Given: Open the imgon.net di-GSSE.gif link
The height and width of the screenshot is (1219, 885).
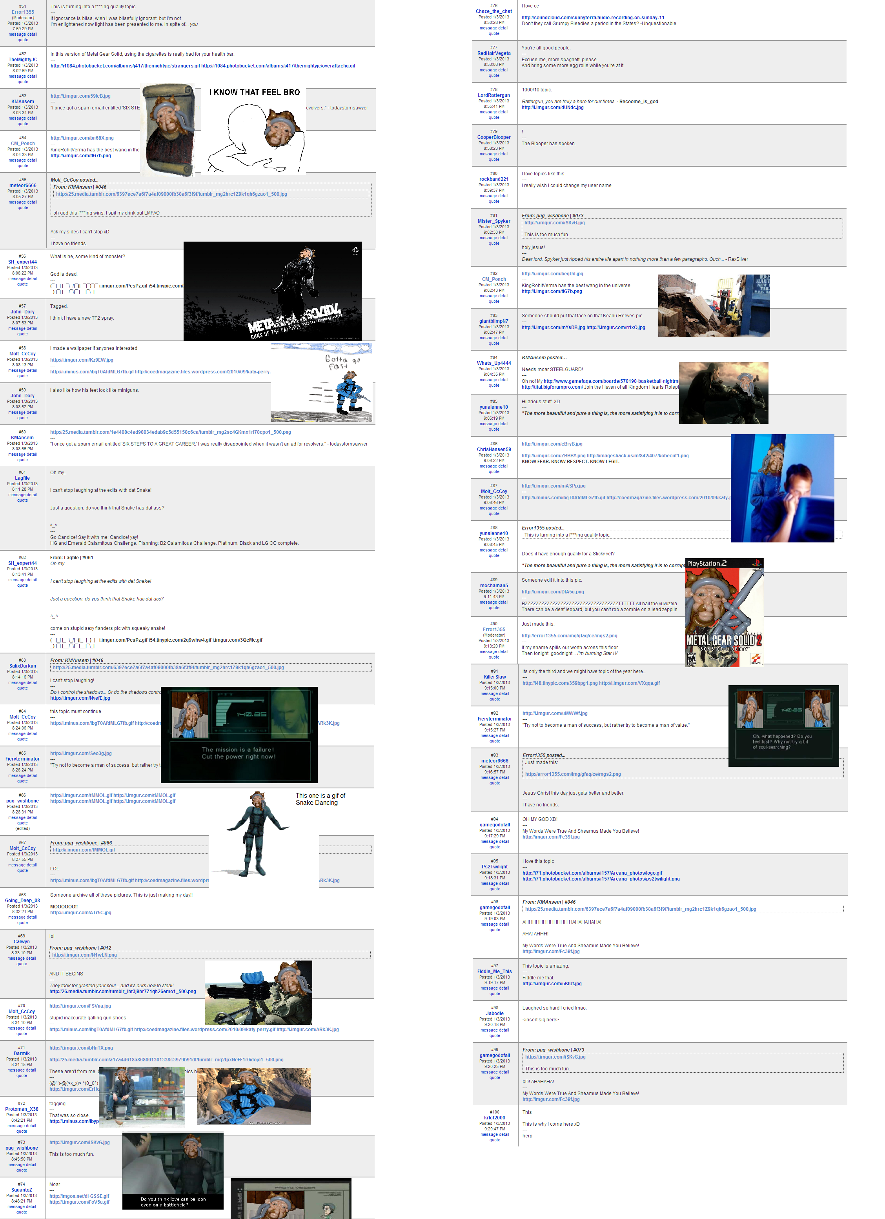Looking at the screenshot, I should tap(79, 1196).
